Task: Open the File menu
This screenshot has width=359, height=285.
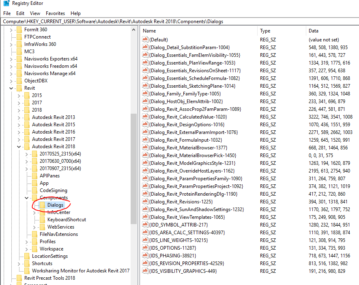Action: click(x=7, y=13)
